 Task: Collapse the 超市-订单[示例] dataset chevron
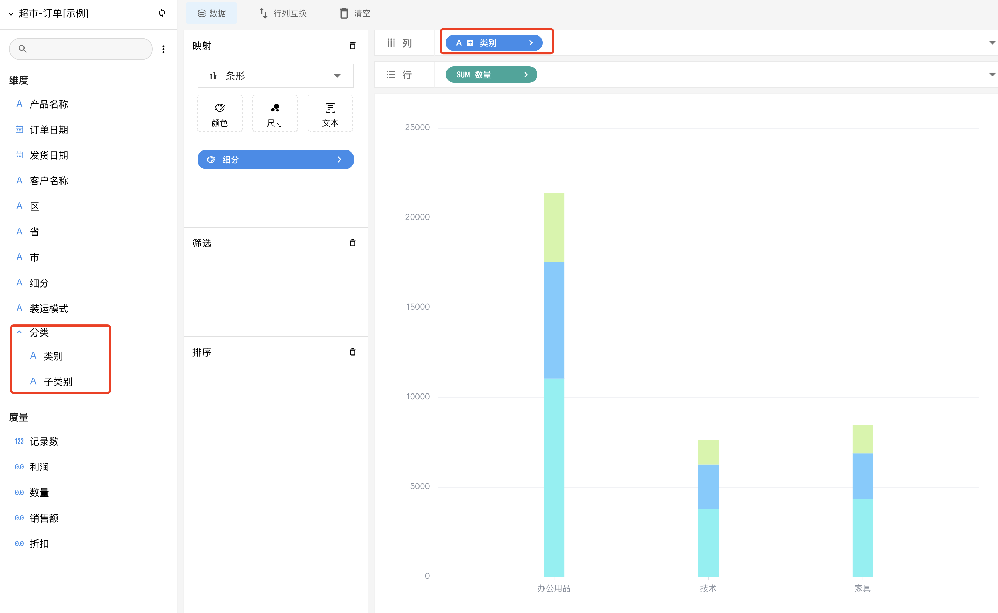pyautogui.click(x=11, y=14)
